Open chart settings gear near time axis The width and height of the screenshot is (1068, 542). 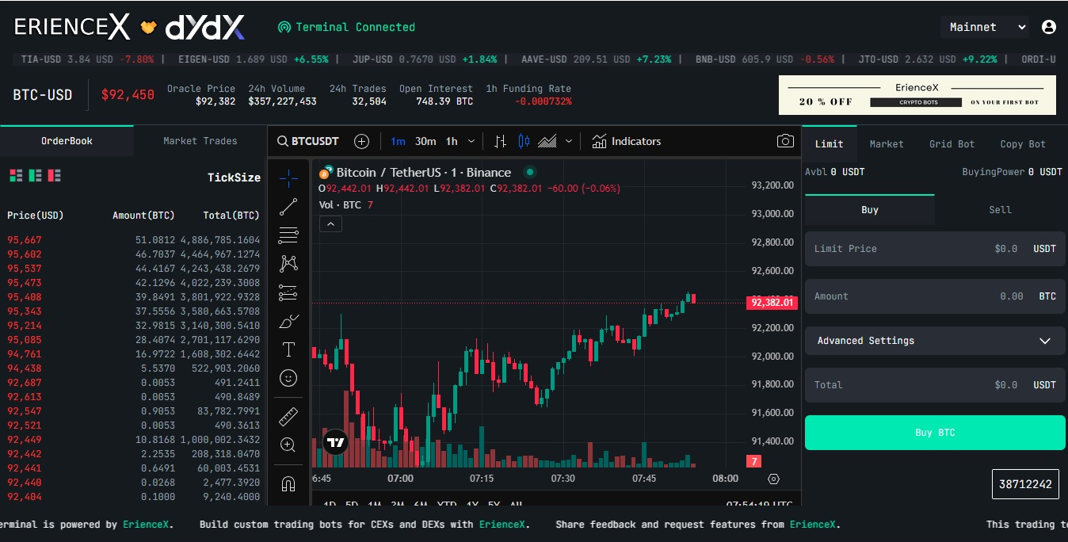[x=774, y=479]
